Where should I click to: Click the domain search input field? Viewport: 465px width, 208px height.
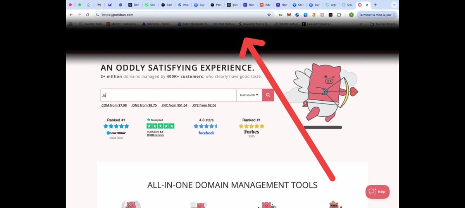pos(169,95)
